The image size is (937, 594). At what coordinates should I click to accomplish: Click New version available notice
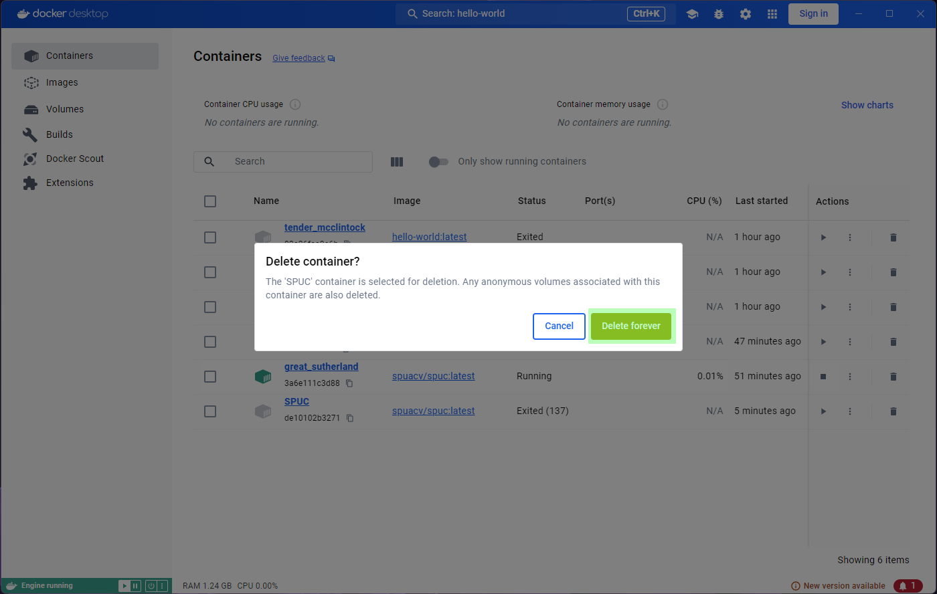838,586
